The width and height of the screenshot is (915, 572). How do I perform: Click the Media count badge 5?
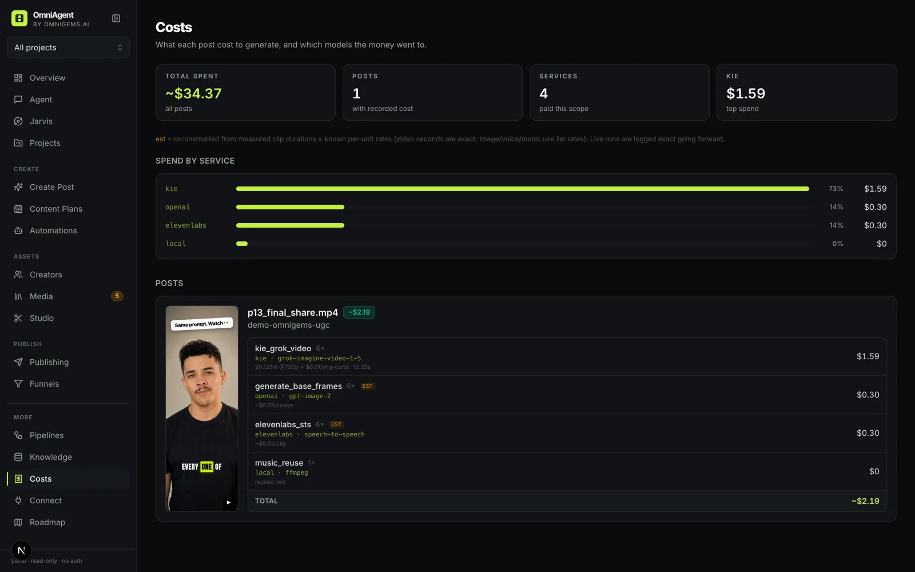(117, 296)
